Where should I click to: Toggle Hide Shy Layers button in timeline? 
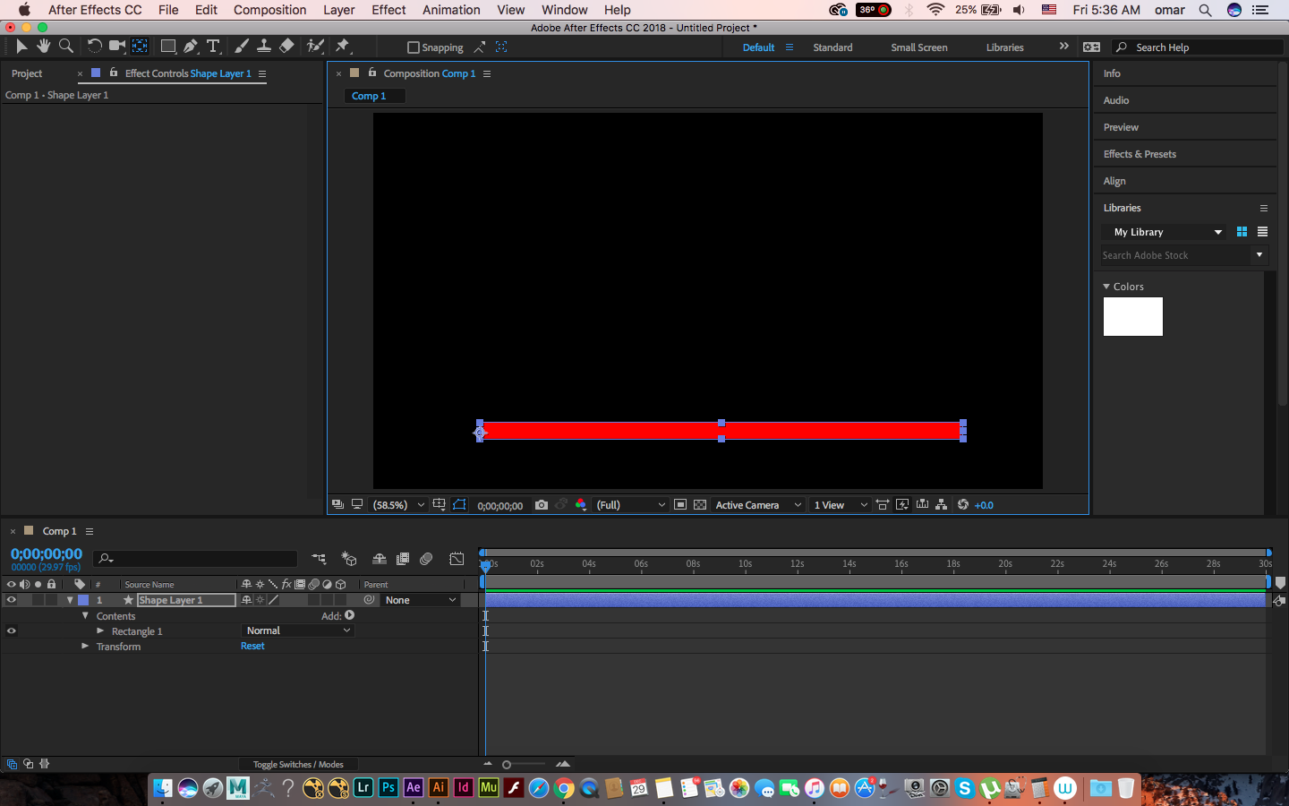click(x=380, y=559)
